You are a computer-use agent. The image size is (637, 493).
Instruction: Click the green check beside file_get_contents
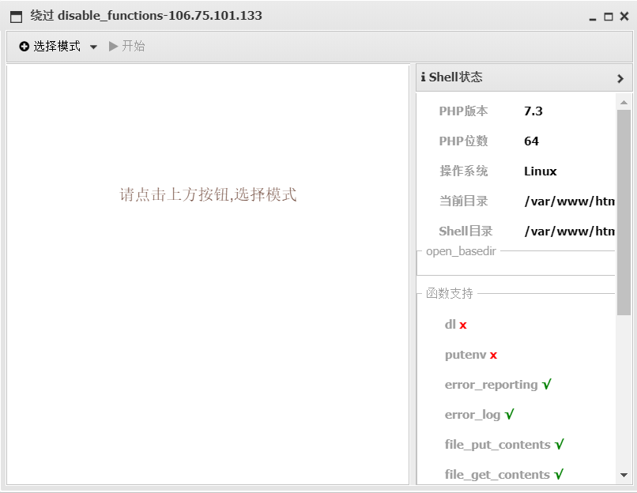[x=559, y=474]
